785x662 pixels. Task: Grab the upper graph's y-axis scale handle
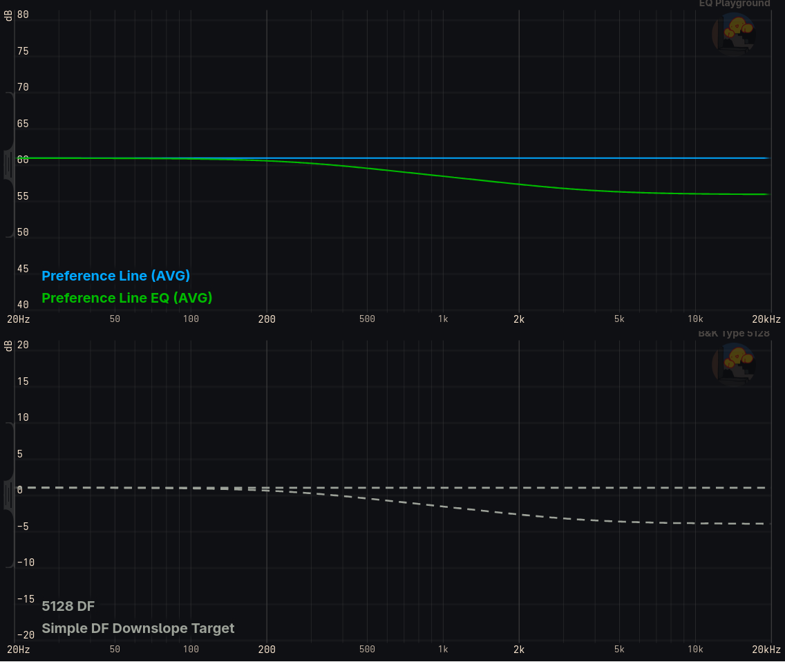point(8,164)
